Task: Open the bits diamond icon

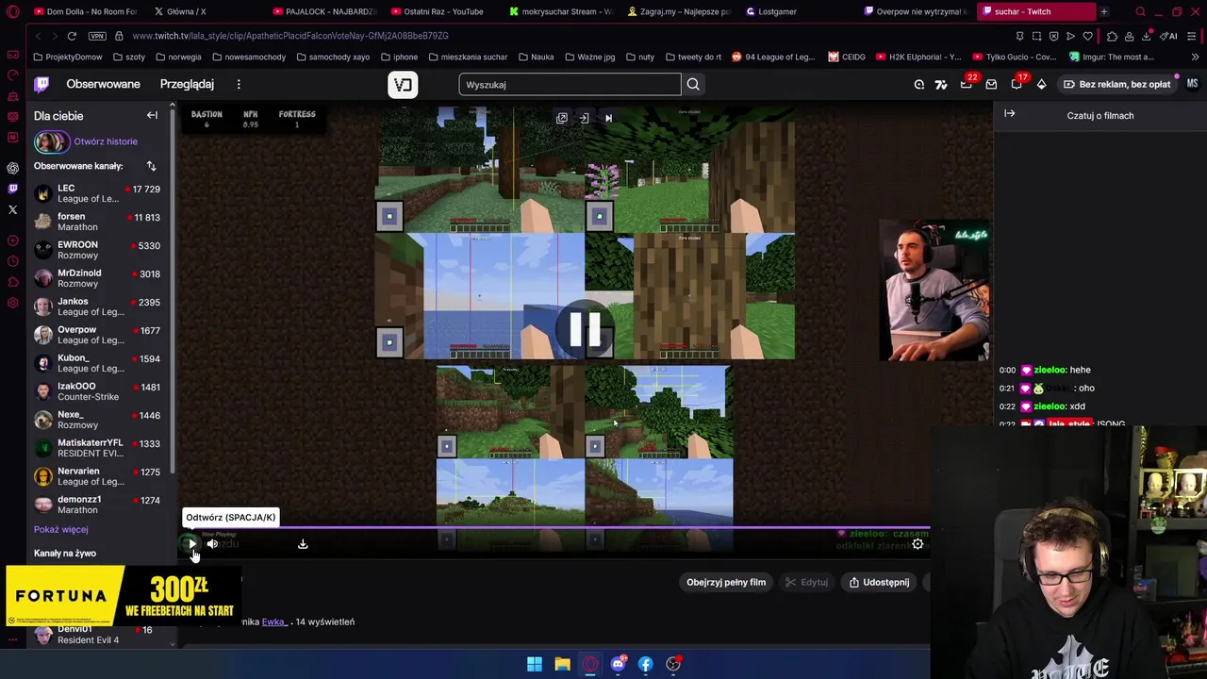Action: click(x=1041, y=84)
